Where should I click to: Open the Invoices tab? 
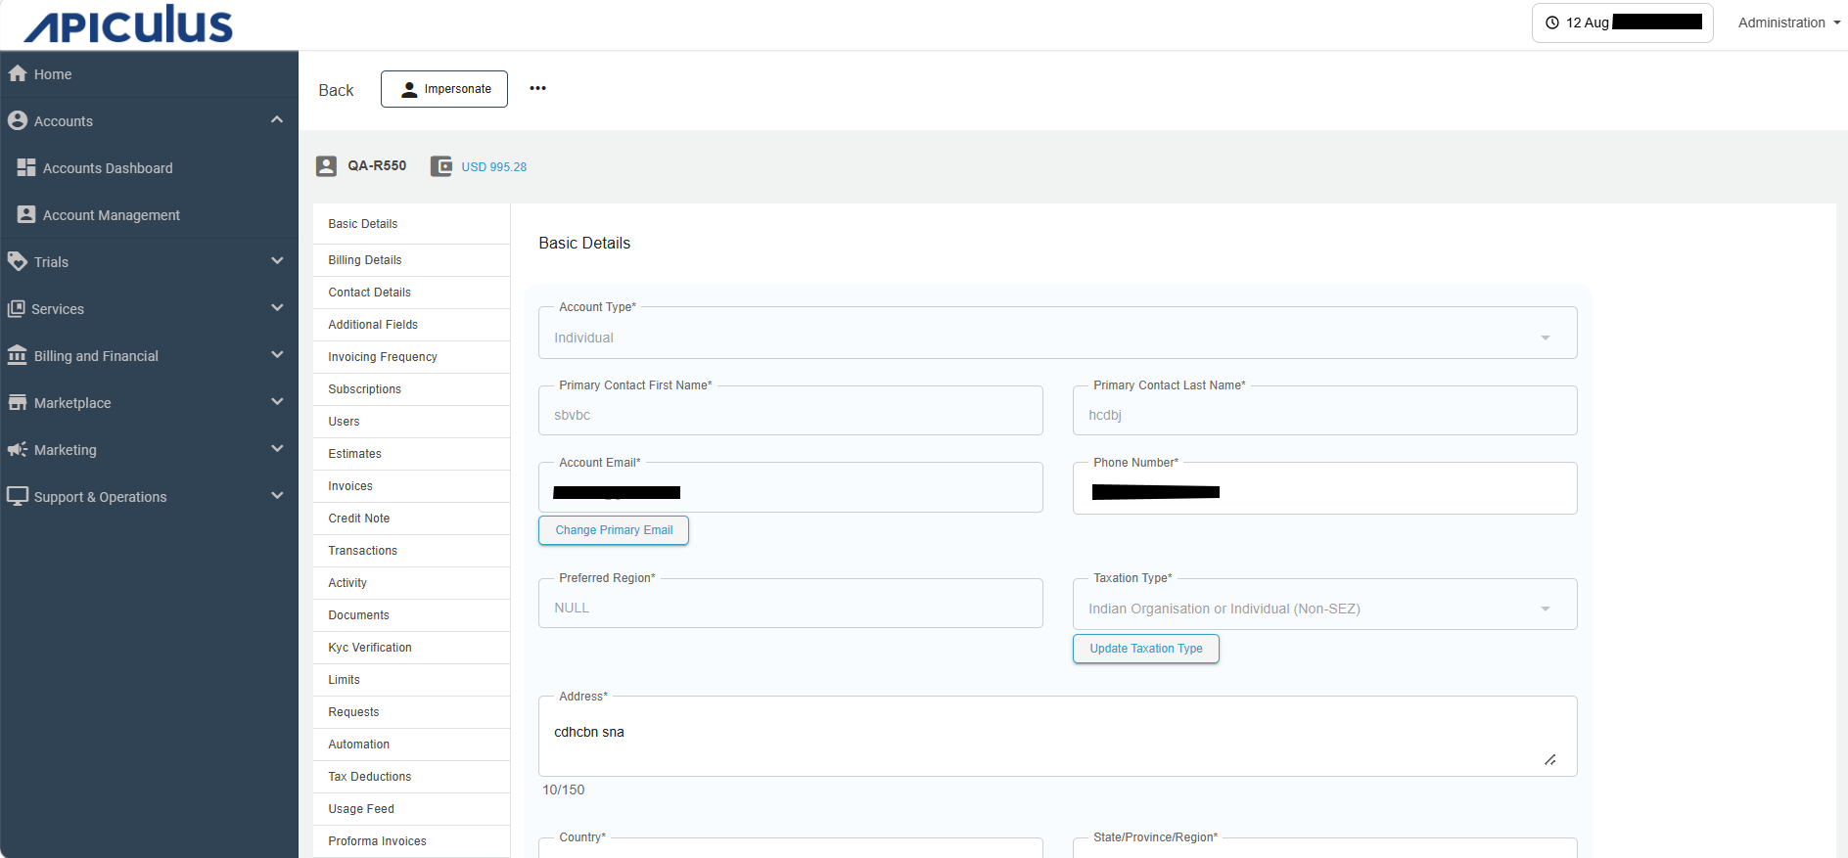pyautogui.click(x=411, y=486)
